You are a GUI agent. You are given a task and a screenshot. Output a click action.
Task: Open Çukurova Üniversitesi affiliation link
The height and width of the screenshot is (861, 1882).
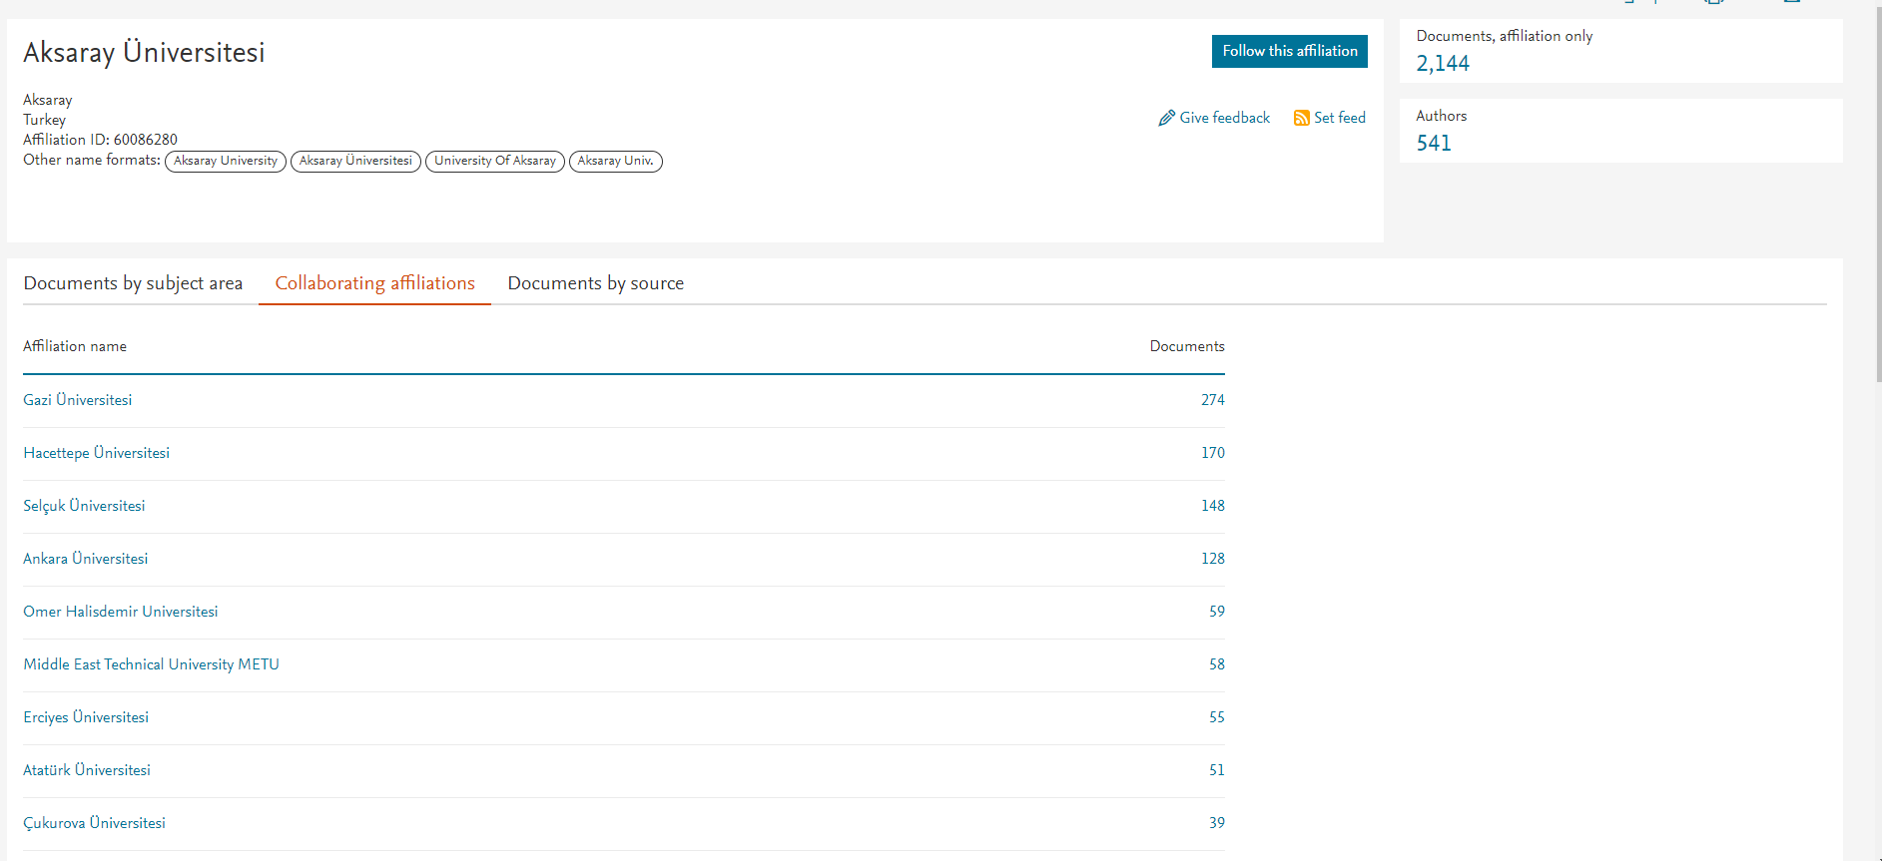click(95, 823)
